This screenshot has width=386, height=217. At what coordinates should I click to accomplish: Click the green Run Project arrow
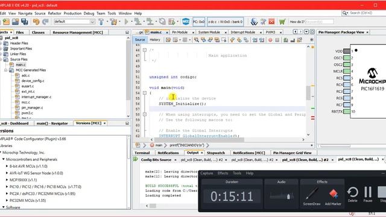[126, 22]
